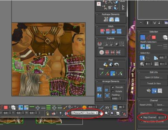Viewport: 168px width, 130px height.
Task: Click the zoom magnifier tool in UV editor
Action: tap(107, 113)
